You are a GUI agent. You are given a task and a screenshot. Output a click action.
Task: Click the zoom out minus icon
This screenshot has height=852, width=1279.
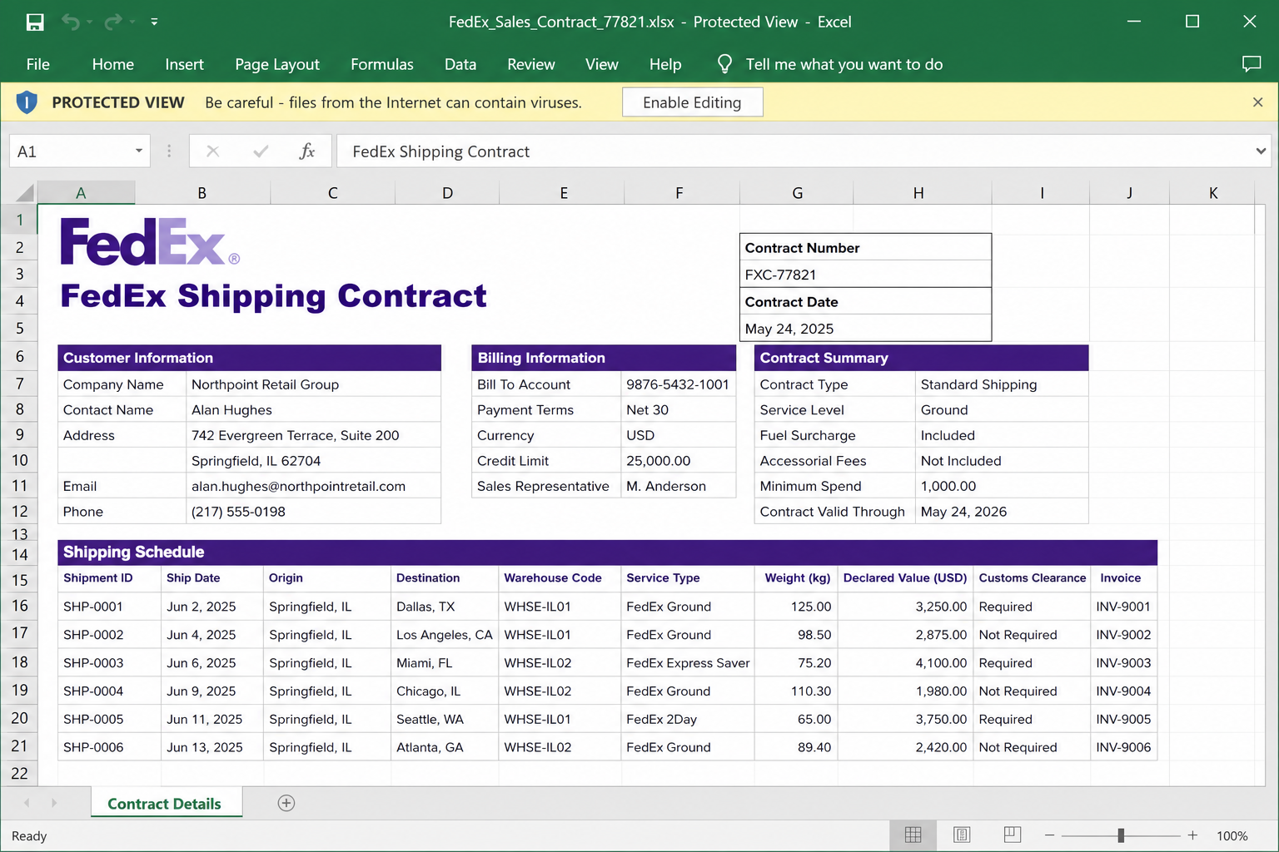click(1049, 835)
